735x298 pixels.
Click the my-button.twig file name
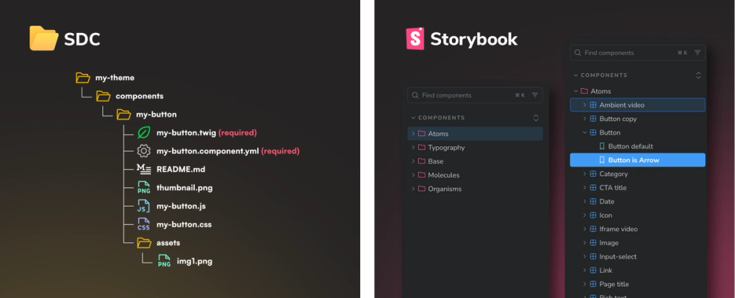pos(186,133)
